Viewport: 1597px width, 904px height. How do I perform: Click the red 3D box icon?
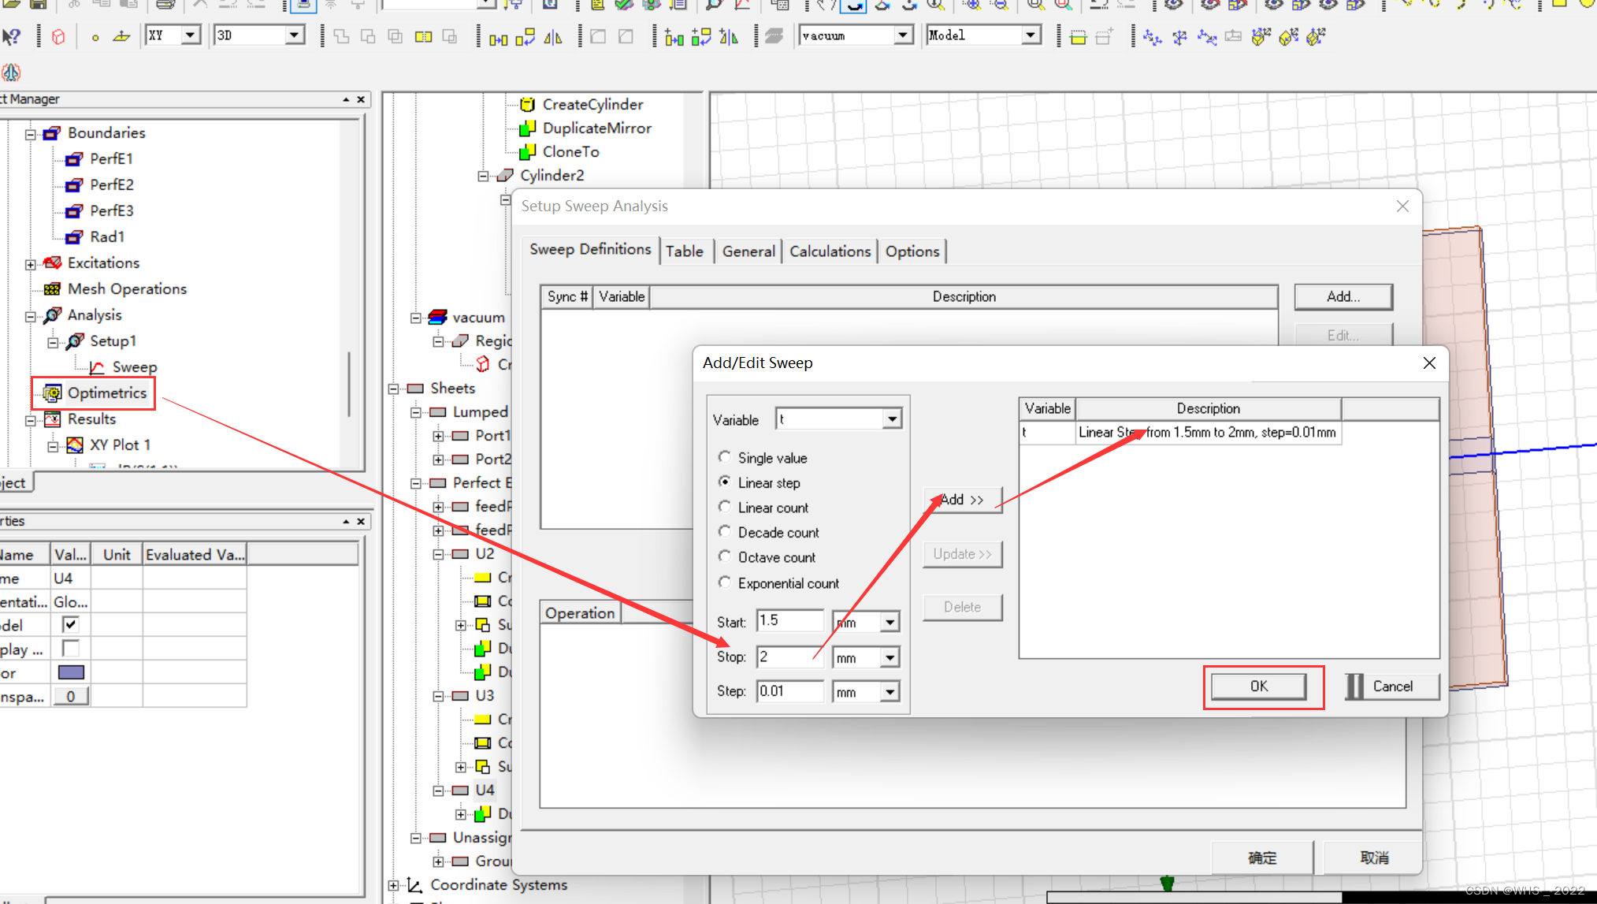point(58,36)
